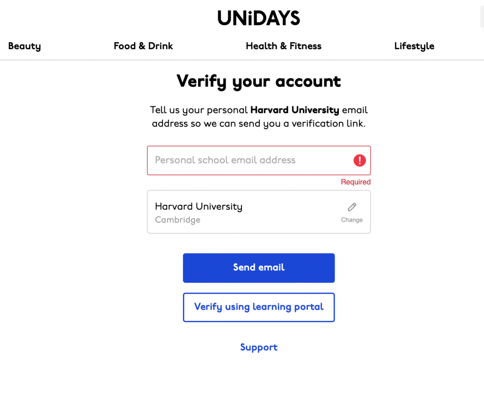Open the Food & Drink category

pyautogui.click(x=143, y=46)
